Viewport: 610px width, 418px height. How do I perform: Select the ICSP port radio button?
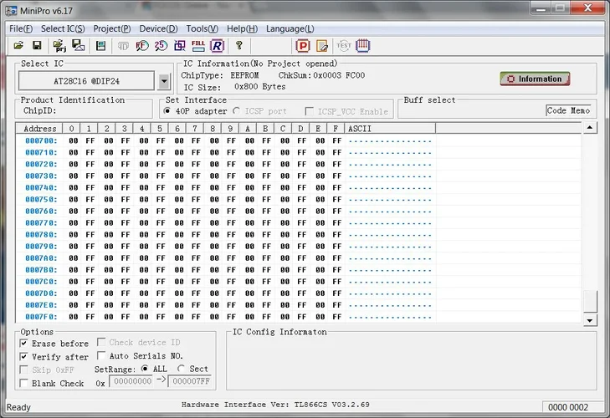[237, 111]
